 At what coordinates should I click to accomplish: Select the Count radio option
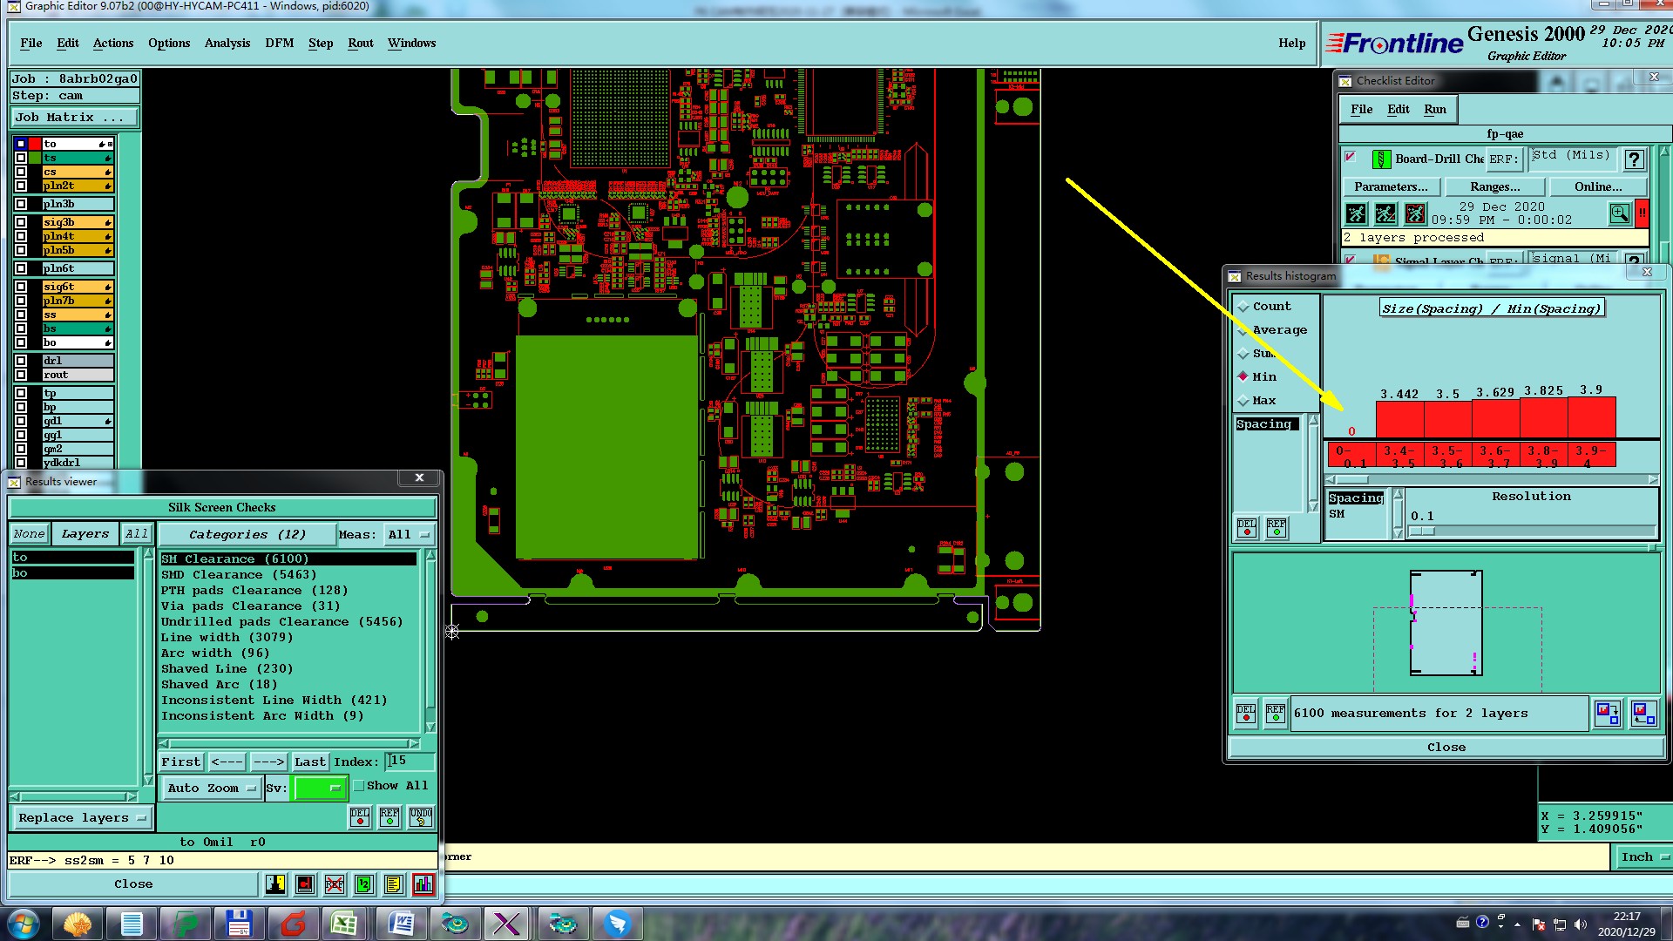click(1243, 307)
